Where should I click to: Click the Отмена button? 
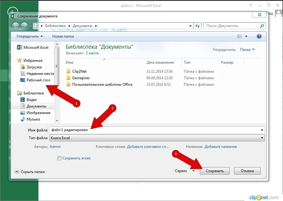(x=247, y=171)
